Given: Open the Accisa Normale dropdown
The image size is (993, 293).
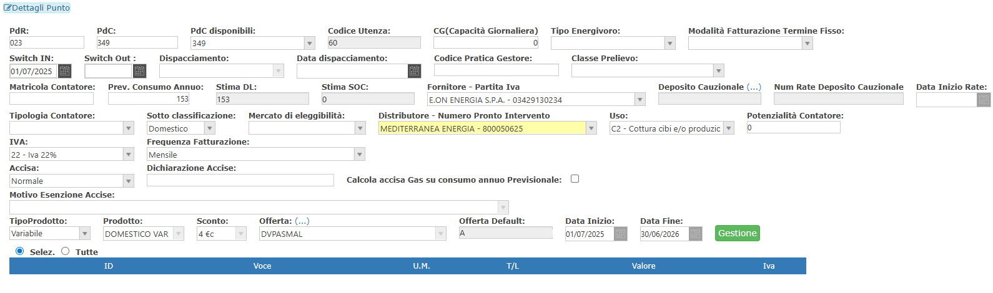Looking at the screenshot, I should 129,181.
